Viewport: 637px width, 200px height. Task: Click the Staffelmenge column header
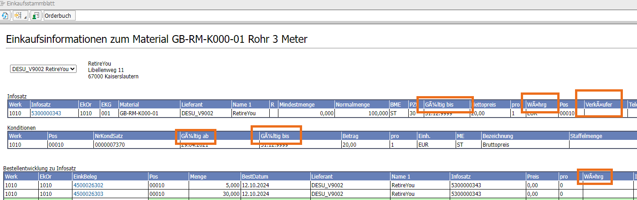point(586,136)
